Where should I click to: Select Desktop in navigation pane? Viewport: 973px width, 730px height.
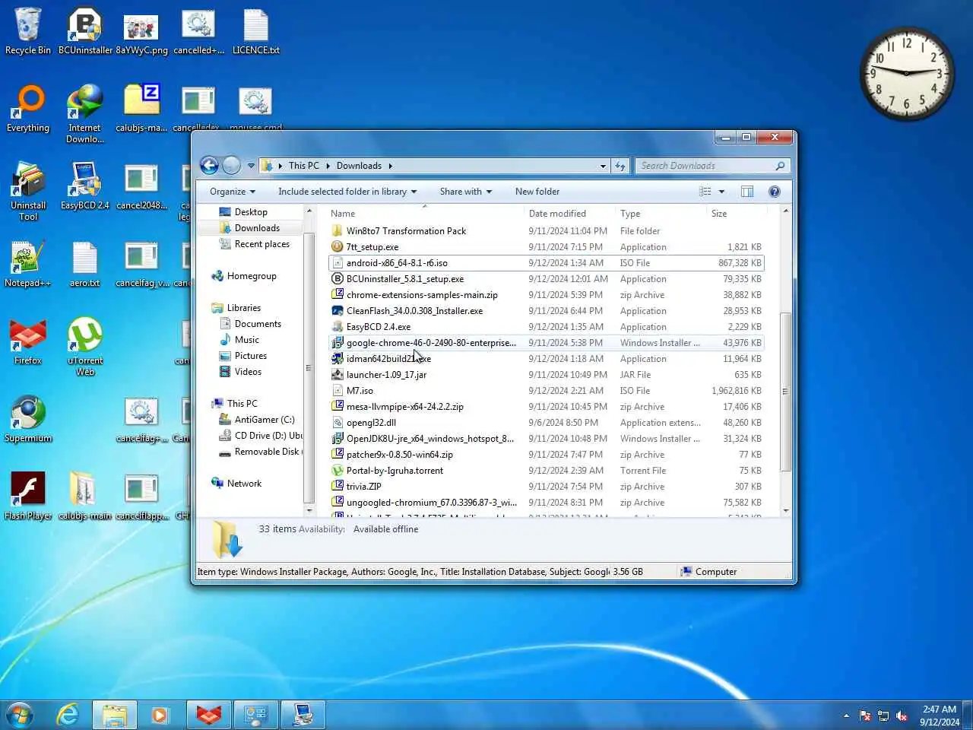[x=251, y=212]
